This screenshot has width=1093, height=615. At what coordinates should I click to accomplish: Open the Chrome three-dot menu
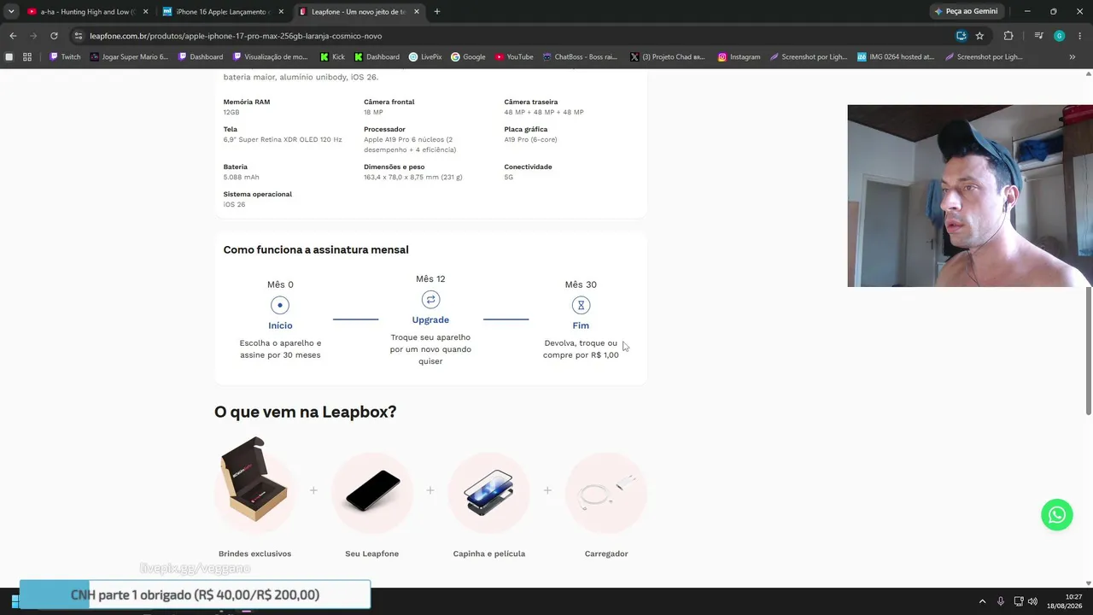[1079, 36]
